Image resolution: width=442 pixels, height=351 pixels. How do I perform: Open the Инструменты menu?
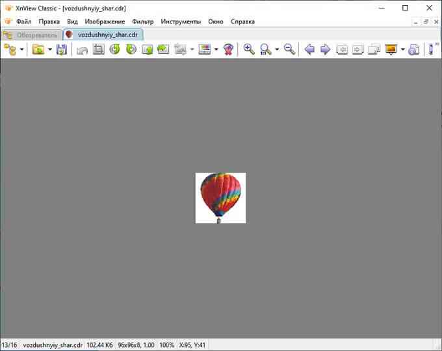[181, 21]
